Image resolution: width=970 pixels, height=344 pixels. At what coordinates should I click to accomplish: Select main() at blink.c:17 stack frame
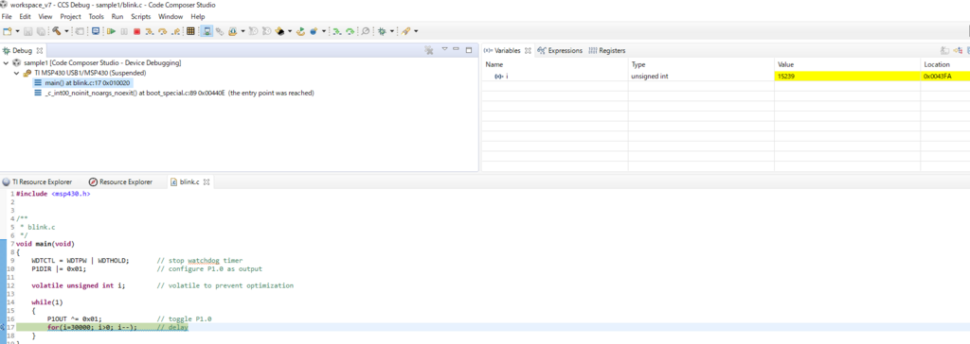81,83
